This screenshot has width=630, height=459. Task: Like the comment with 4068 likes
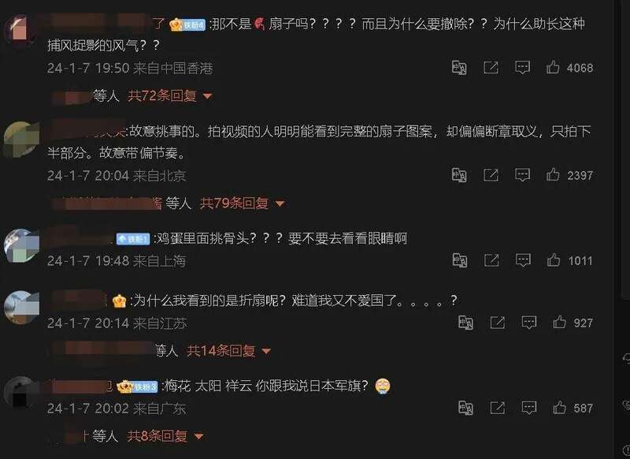click(x=553, y=67)
